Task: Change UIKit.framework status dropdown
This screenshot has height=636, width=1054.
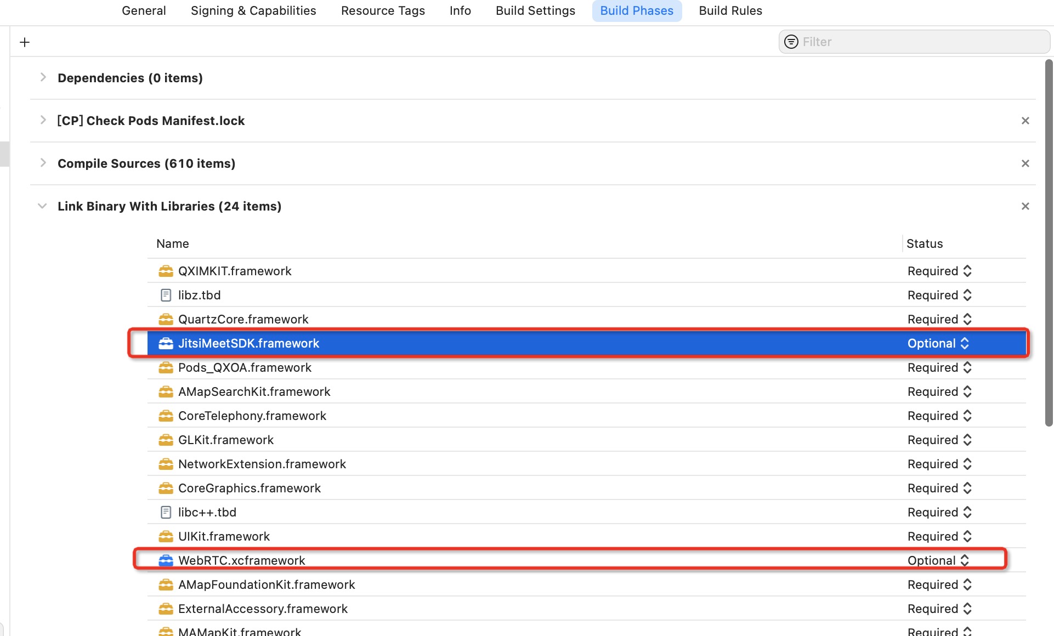Action: [x=939, y=536]
